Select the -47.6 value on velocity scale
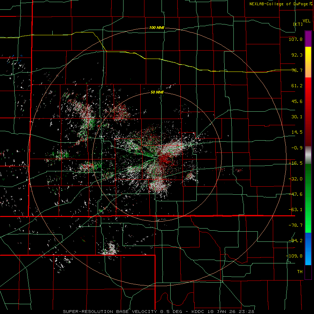Screen dimensions: 314x314 [296, 194]
